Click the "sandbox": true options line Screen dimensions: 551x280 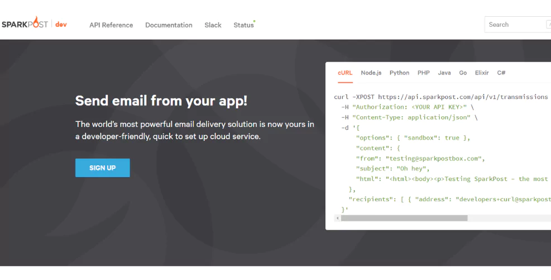[413, 138]
